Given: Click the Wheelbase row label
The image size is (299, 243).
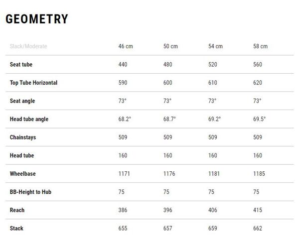Looking at the screenshot, I should point(23,174).
